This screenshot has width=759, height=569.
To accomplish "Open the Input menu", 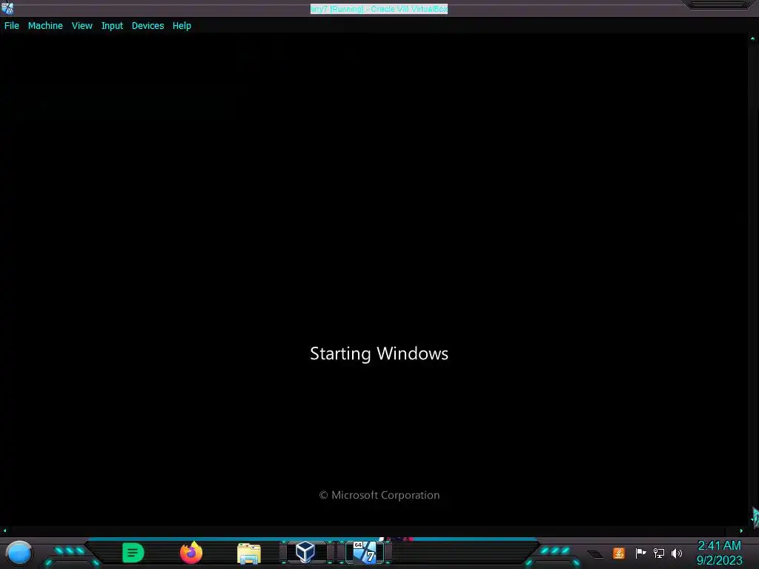I will [112, 26].
